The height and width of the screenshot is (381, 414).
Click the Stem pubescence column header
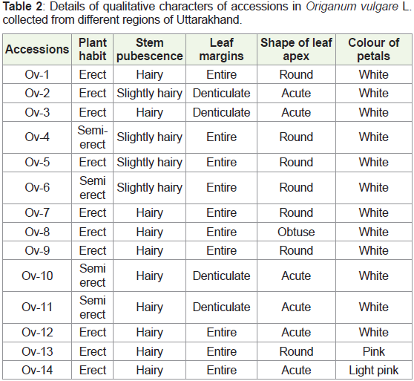point(149,50)
